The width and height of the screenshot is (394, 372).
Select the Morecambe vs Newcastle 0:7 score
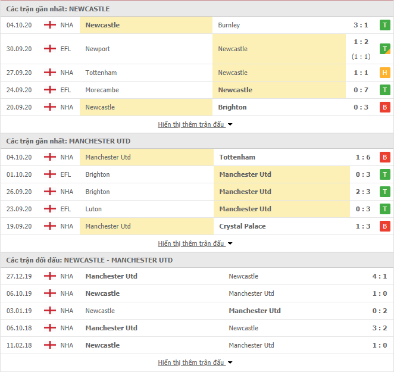(361, 90)
